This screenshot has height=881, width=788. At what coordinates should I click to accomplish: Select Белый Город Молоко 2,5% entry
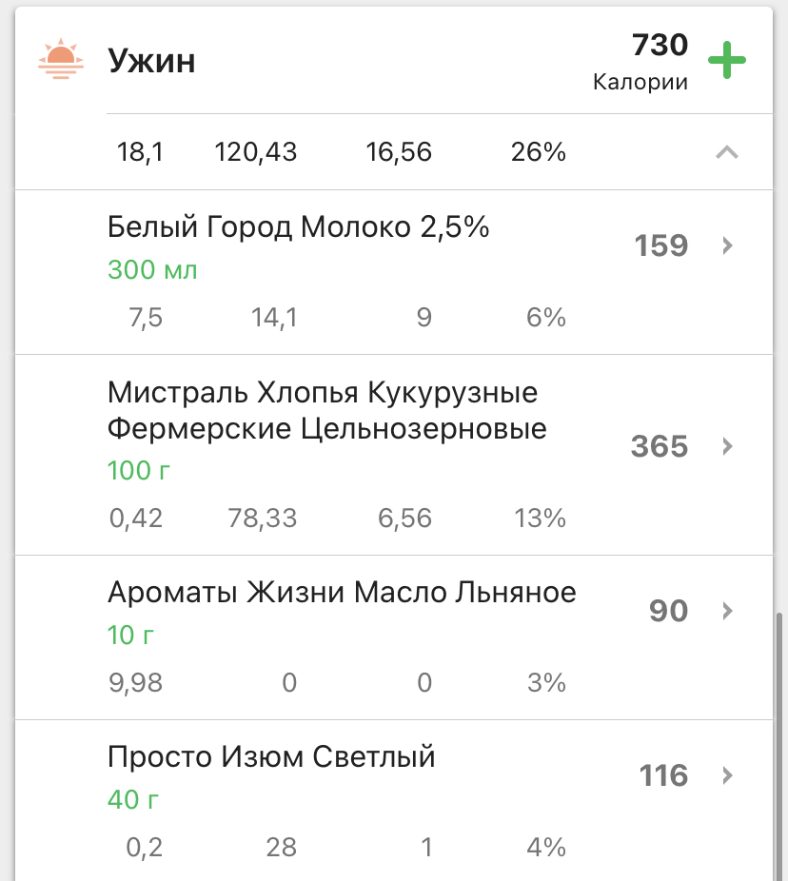coord(298,227)
